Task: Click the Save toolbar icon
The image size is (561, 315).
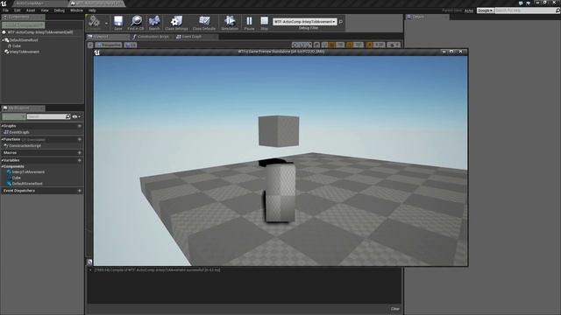Action: [x=118, y=23]
